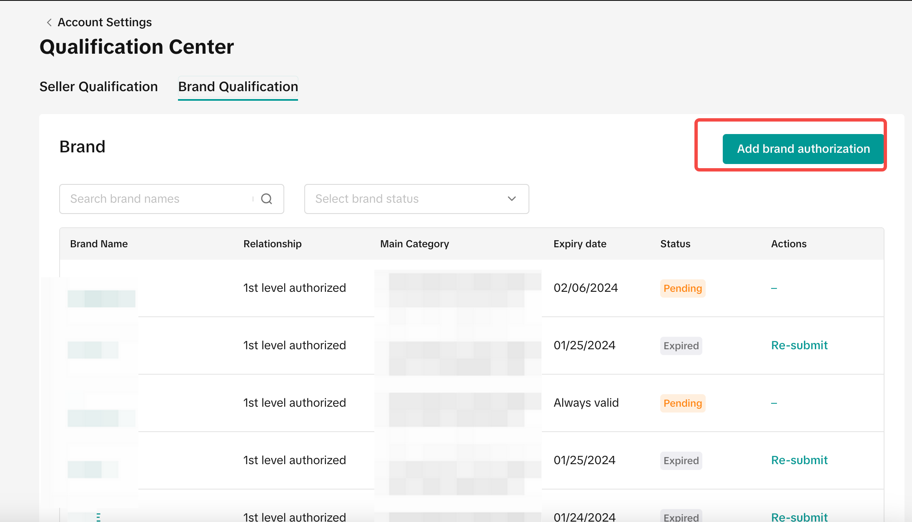The width and height of the screenshot is (912, 522).
Task: Switch to Seller Qualification tab
Action: pyautogui.click(x=98, y=87)
